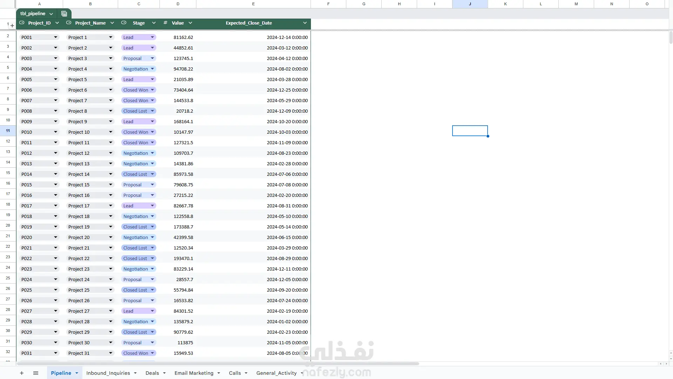The image size is (673, 379).
Task: Click the Value column number type icon
Action: [x=165, y=23]
